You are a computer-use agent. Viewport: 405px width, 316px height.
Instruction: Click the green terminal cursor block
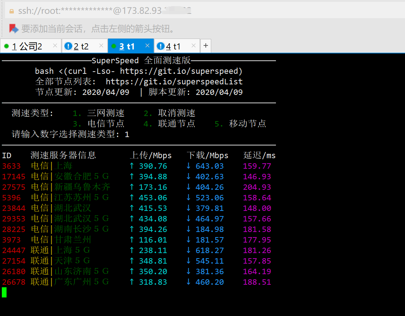4,292
